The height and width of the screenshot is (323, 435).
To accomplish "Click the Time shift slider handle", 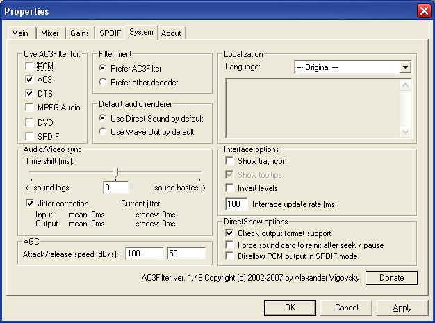I will [x=116, y=172].
